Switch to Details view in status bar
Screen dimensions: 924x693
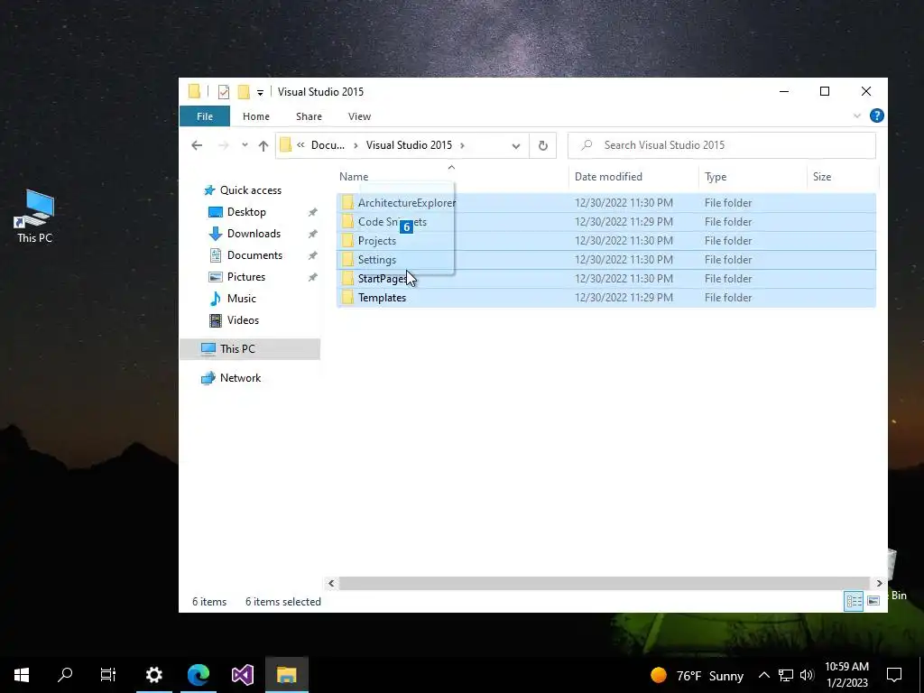(x=854, y=601)
